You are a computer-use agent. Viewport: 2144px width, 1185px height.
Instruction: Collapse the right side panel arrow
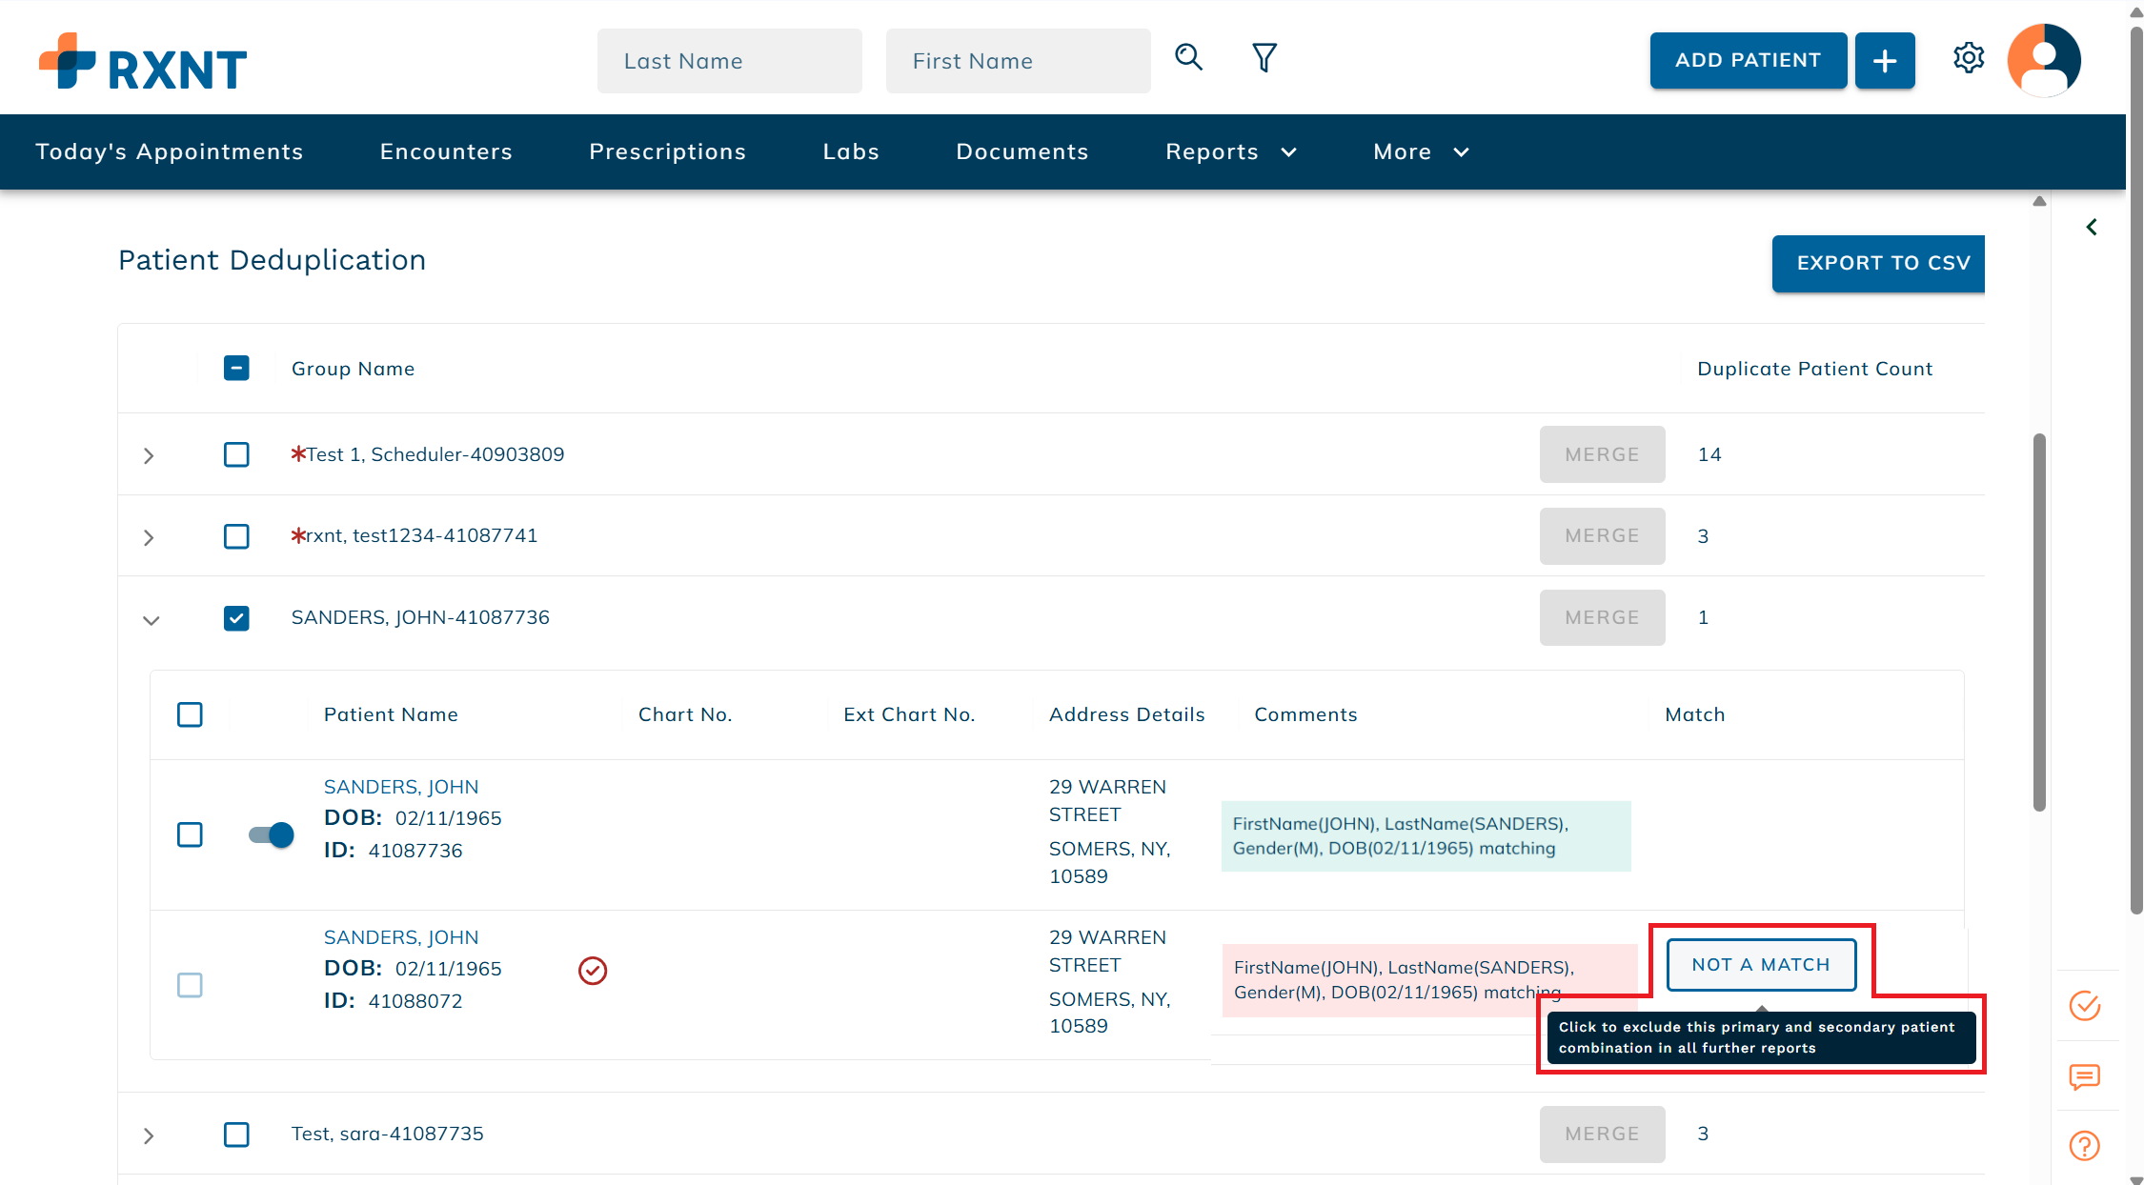2092,227
